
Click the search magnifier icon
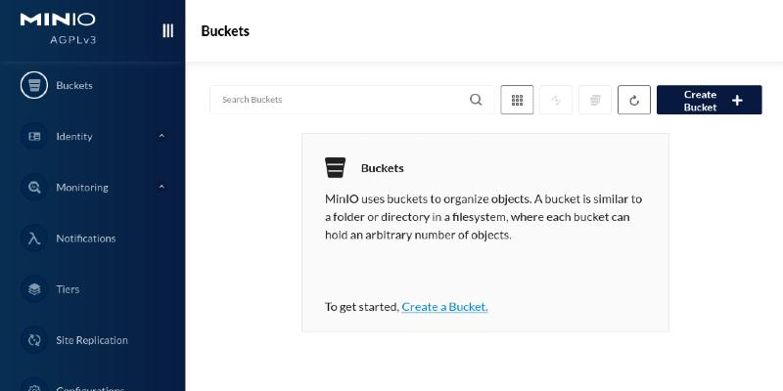pyautogui.click(x=476, y=100)
